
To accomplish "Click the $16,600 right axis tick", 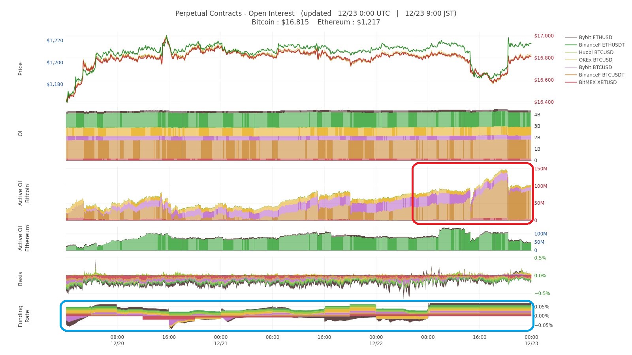I will [x=544, y=80].
